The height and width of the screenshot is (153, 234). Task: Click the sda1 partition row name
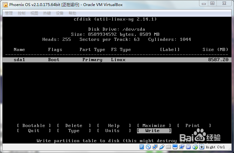(19, 60)
